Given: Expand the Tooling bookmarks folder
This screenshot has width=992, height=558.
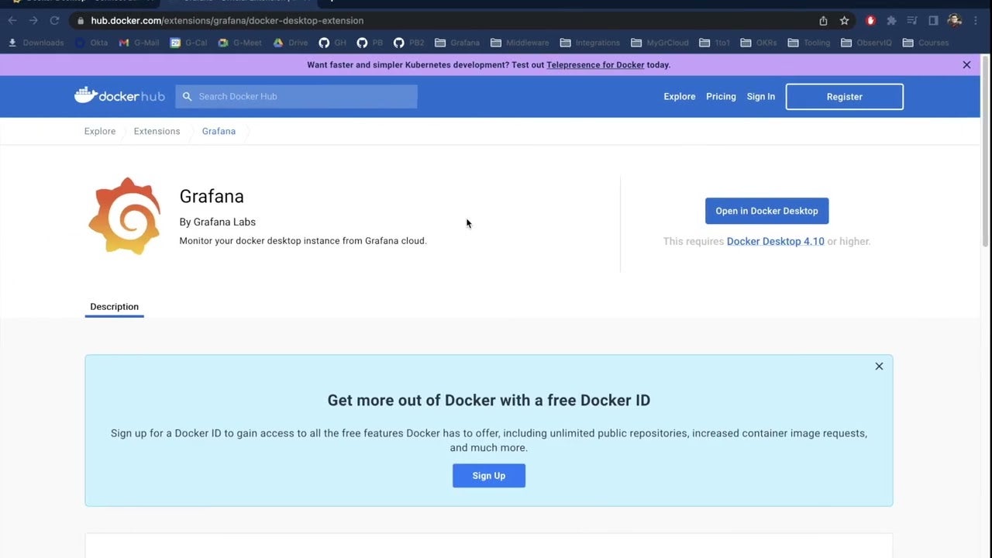Looking at the screenshot, I should pos(809,43).
